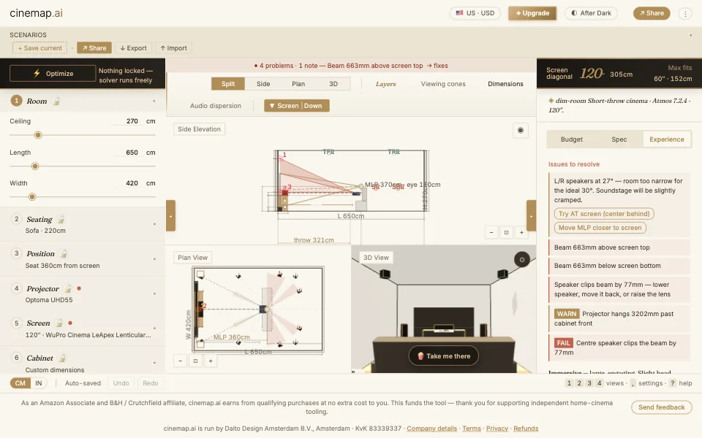Expand the Projector section
The width and height of the screenshot is (702, 438).
[154, 293]
